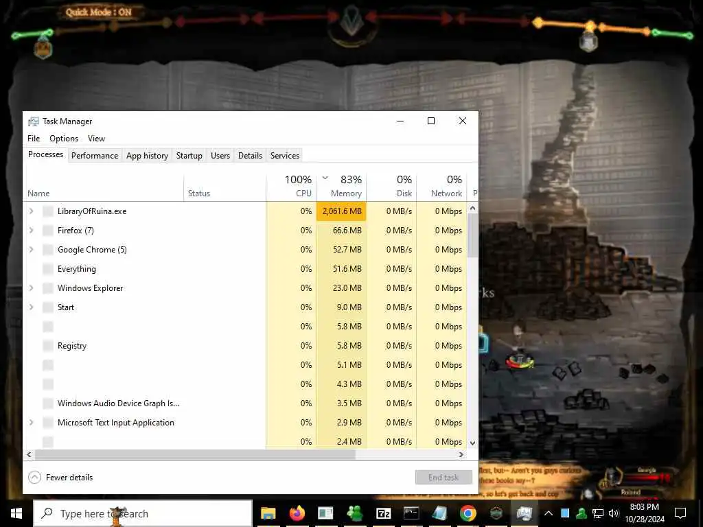Click the vertical scrollbar thumb in process list
703x527 pixels.
click(x=472, y=235)
